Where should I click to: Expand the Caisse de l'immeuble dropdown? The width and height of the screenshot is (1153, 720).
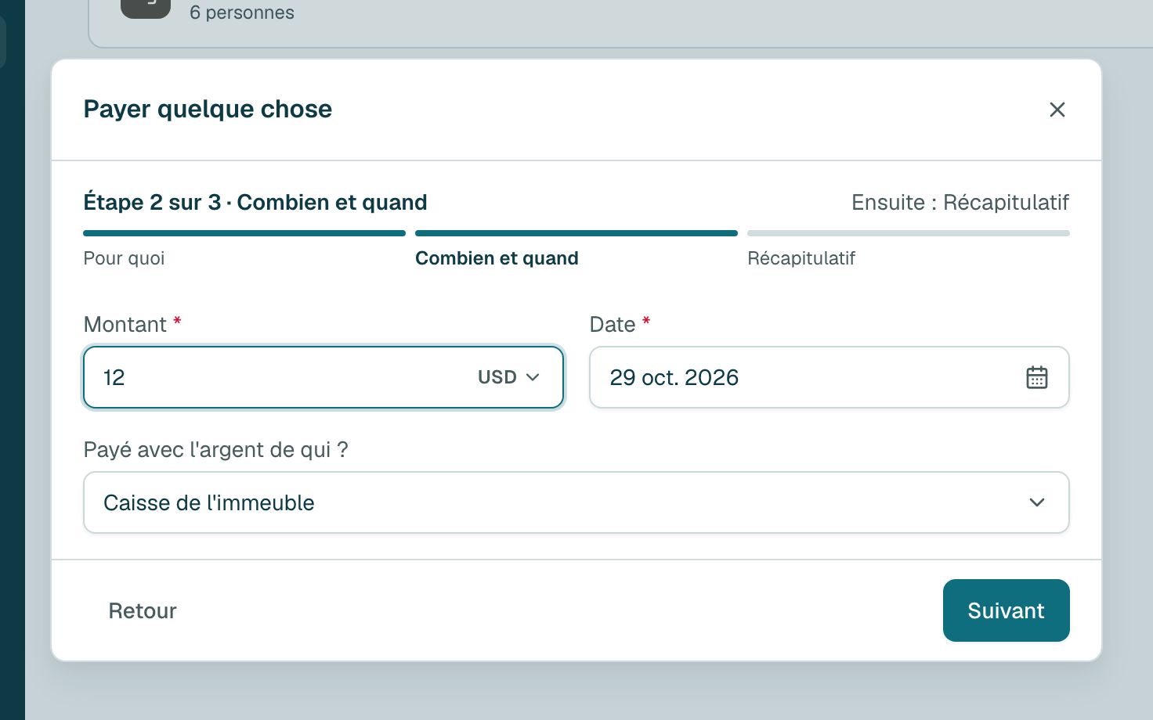tap(576, 502)
